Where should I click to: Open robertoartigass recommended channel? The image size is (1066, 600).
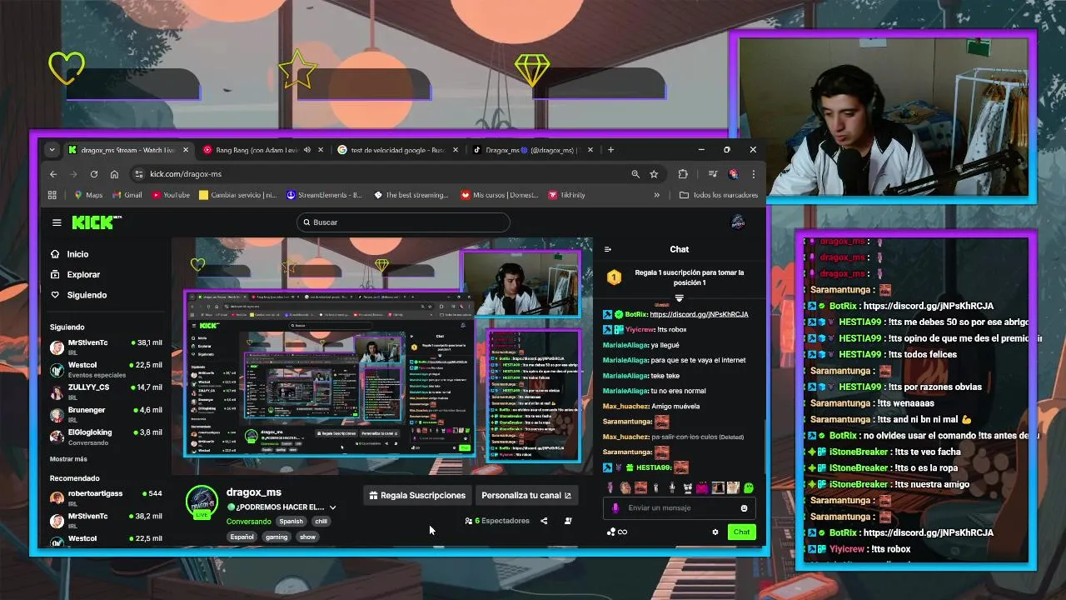click(x=106, y=497)
